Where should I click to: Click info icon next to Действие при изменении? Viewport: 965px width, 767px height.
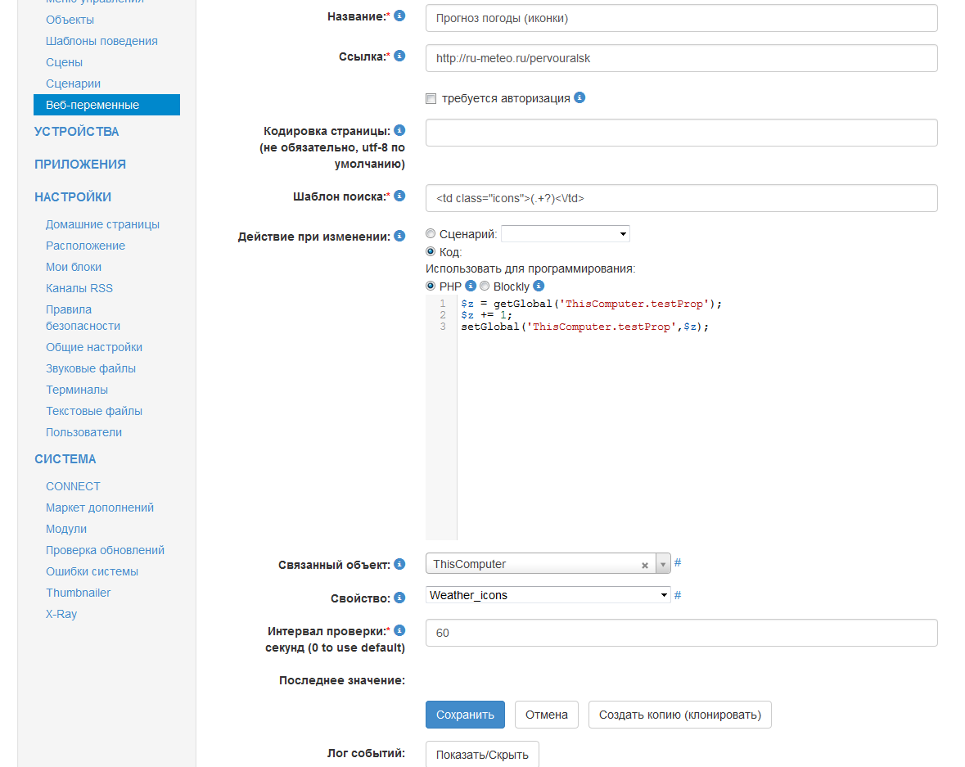click(399, 236)
